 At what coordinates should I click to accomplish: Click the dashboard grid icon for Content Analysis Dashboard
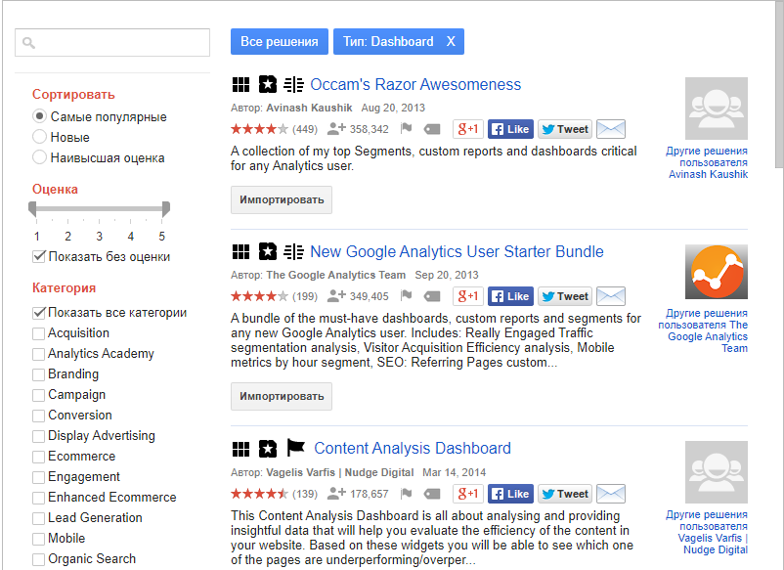point(240,449)
